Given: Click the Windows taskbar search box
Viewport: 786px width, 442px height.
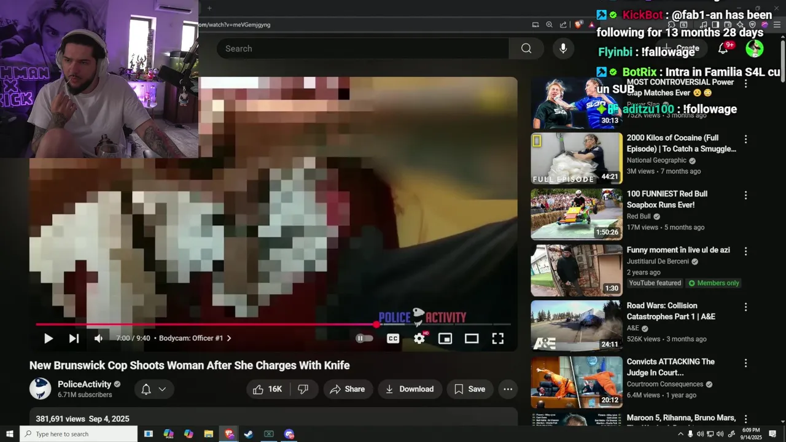Looking at the screenshot, I should coord(79,434).
